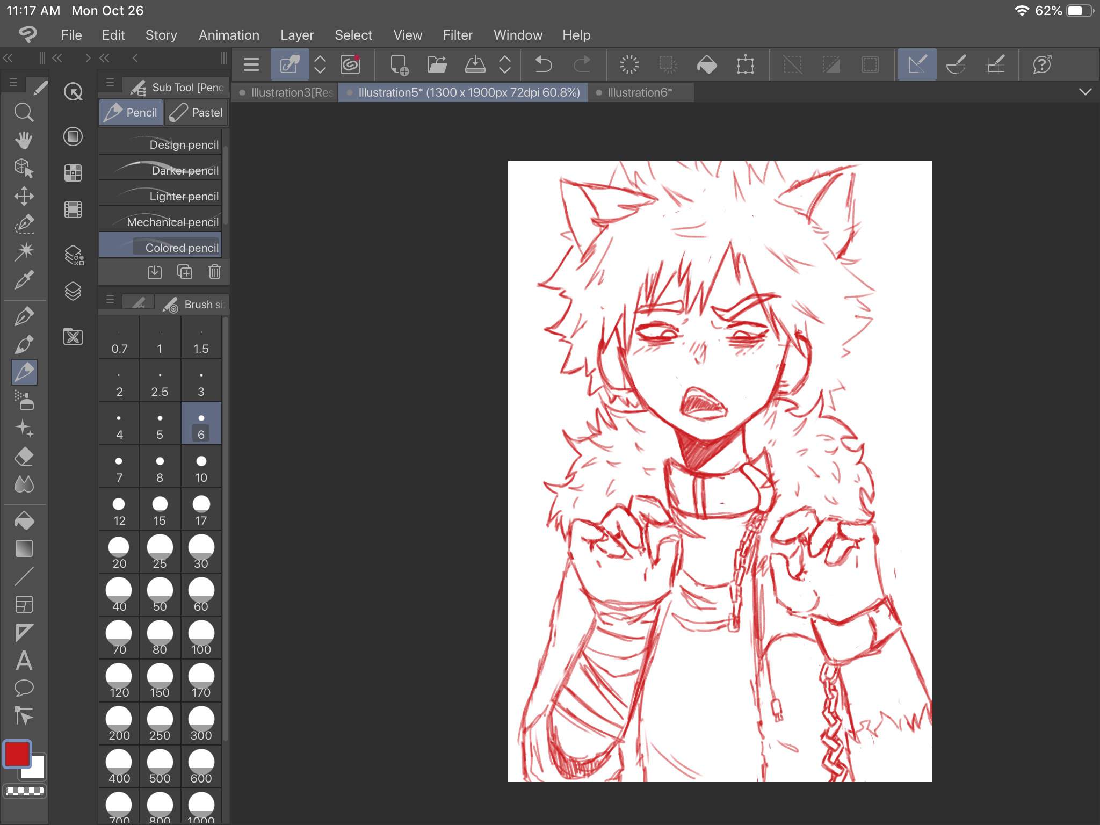Image resolution: width=1100 pixels, height=825 pixels.
Task: Expand arrows beside touch gesture icon
Action: coord(320,64)
